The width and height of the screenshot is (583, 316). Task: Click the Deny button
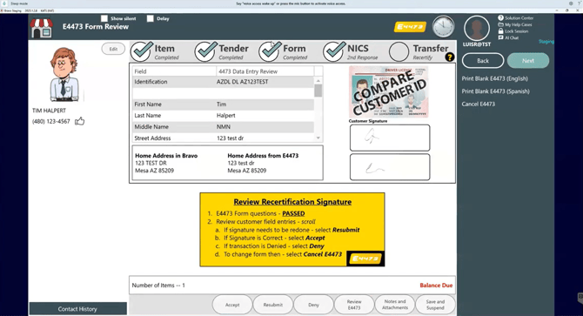point(313,305)
